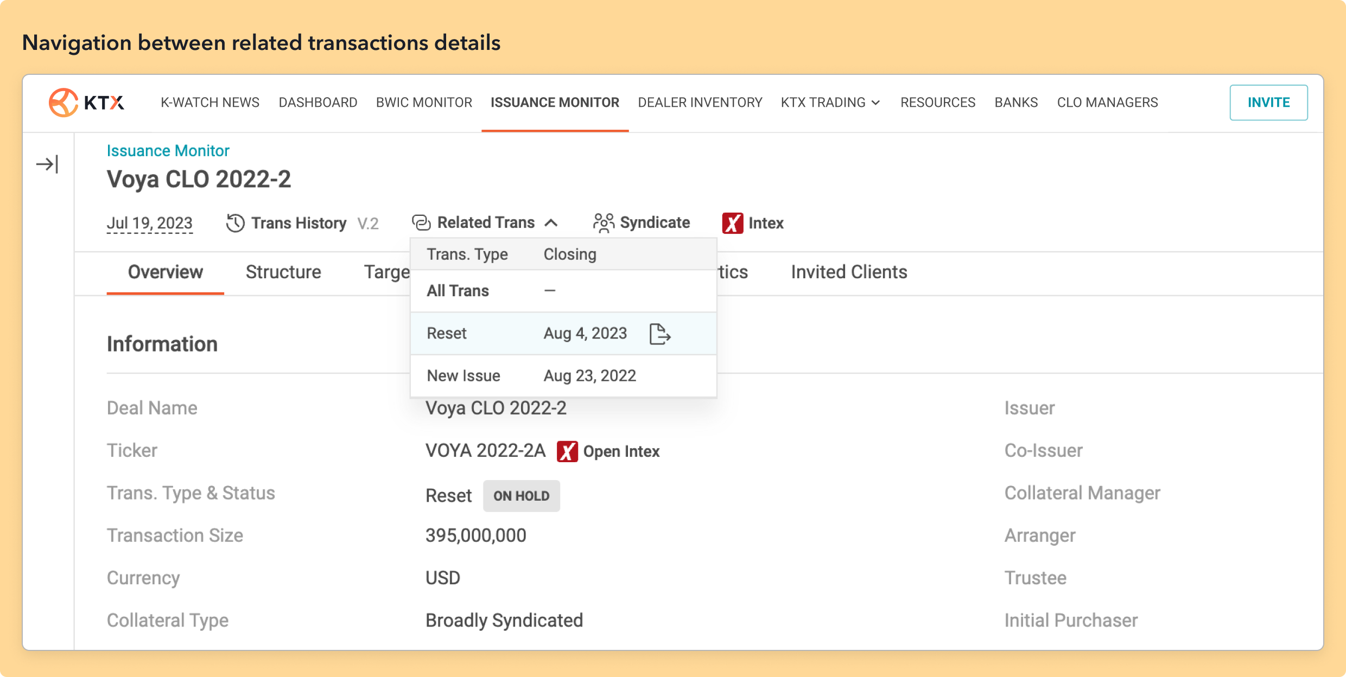Click the Voya CLO 2022-2 page title
This screenshot has height=677, width=1346.
coord(199,179)
